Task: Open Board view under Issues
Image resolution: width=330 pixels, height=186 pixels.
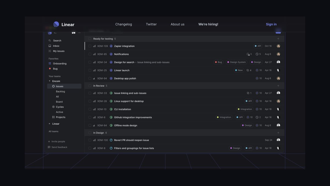Action: tap(59, 102)
